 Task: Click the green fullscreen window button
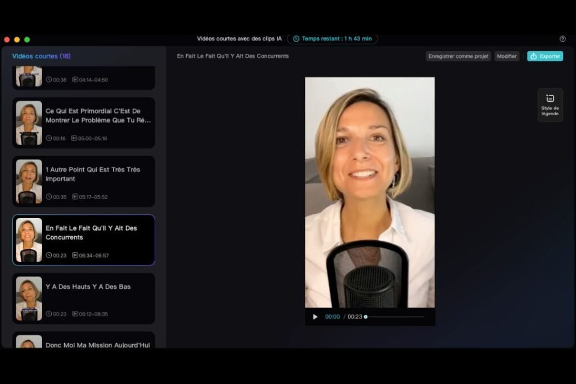point(27,40)
